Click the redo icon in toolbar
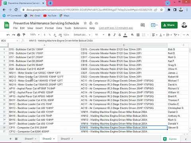 point(14,35)
